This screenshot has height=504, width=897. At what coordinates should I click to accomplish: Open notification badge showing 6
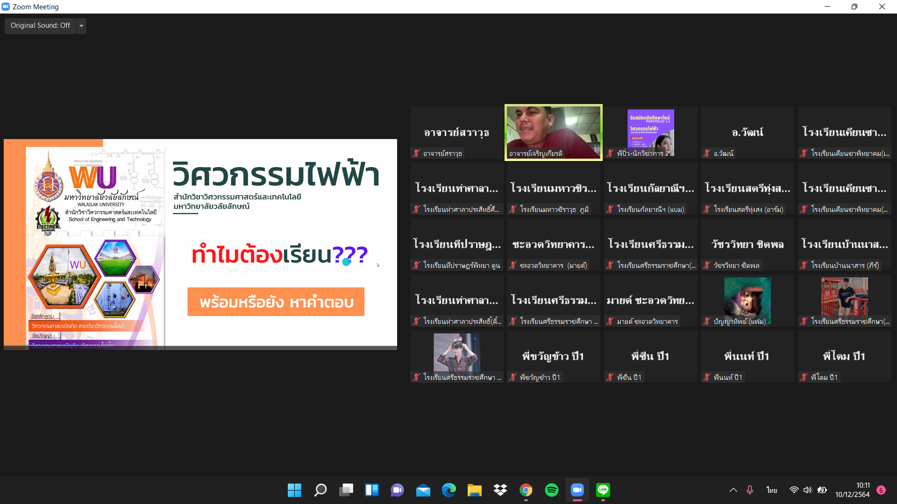(x=881, y=490)
